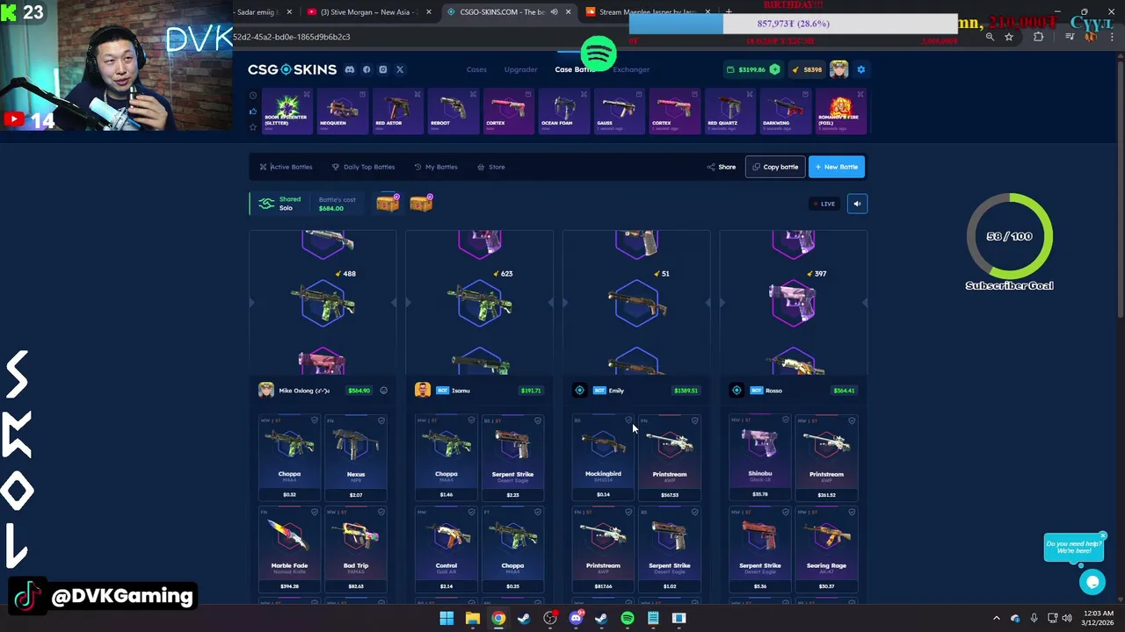Open the help chat bubble button
The width and height of the screenshot is (1125, 632).
1092,581
